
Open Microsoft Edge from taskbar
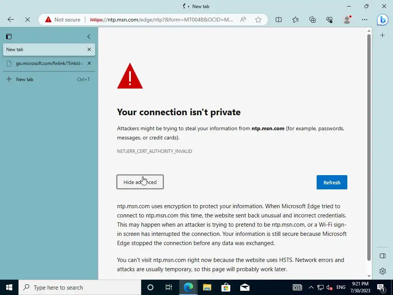point(188,287)
